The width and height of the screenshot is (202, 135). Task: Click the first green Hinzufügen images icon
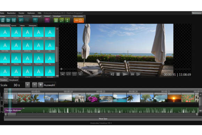(56, 20)
